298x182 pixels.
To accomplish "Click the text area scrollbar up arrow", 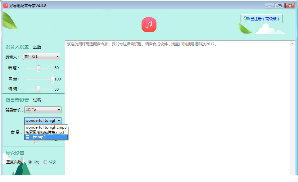I will 292,44.
